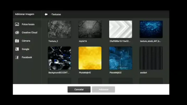The height and width of the screenshot is (105, 187).
Task: Choose the white chevron texture image
Action: point(120,29)
